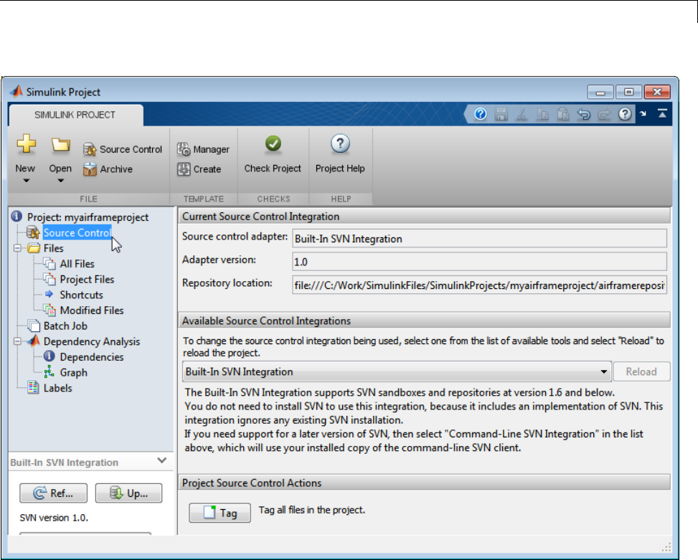Viewport: 698px width, 560px height.
Task: Click the Save icon in quick access toolbar
Action: [x=501, y=114]
